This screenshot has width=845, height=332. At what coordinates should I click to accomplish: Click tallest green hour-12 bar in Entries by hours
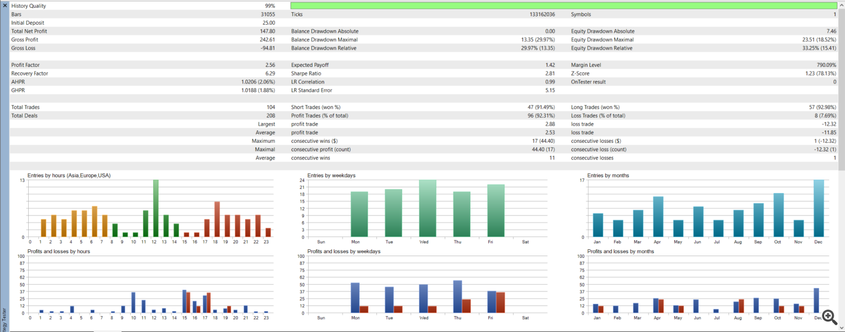(x=155, y=208)
